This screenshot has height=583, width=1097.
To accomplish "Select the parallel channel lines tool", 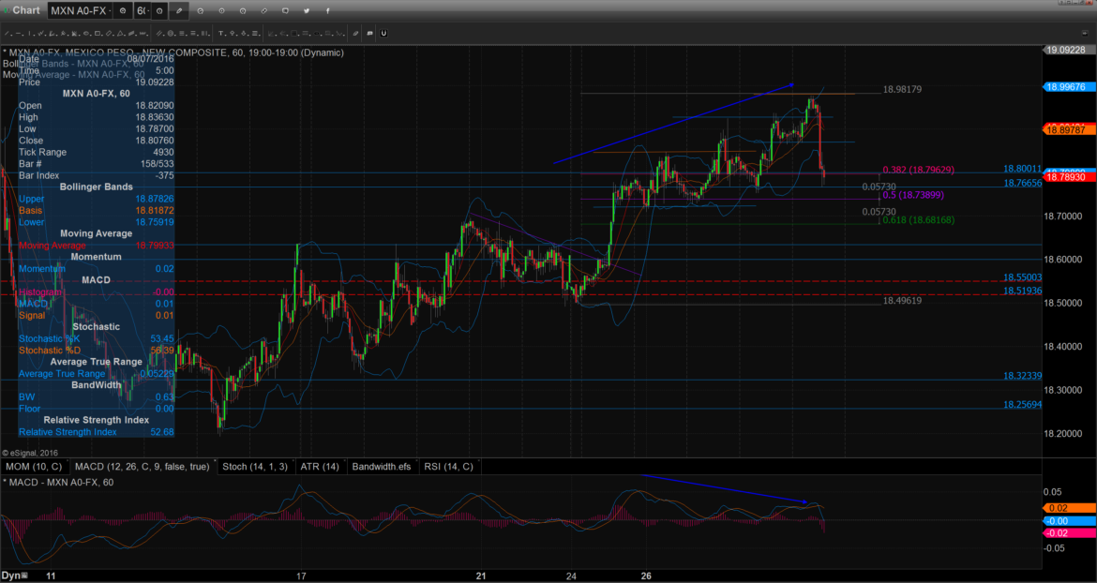I will [158, 34].
